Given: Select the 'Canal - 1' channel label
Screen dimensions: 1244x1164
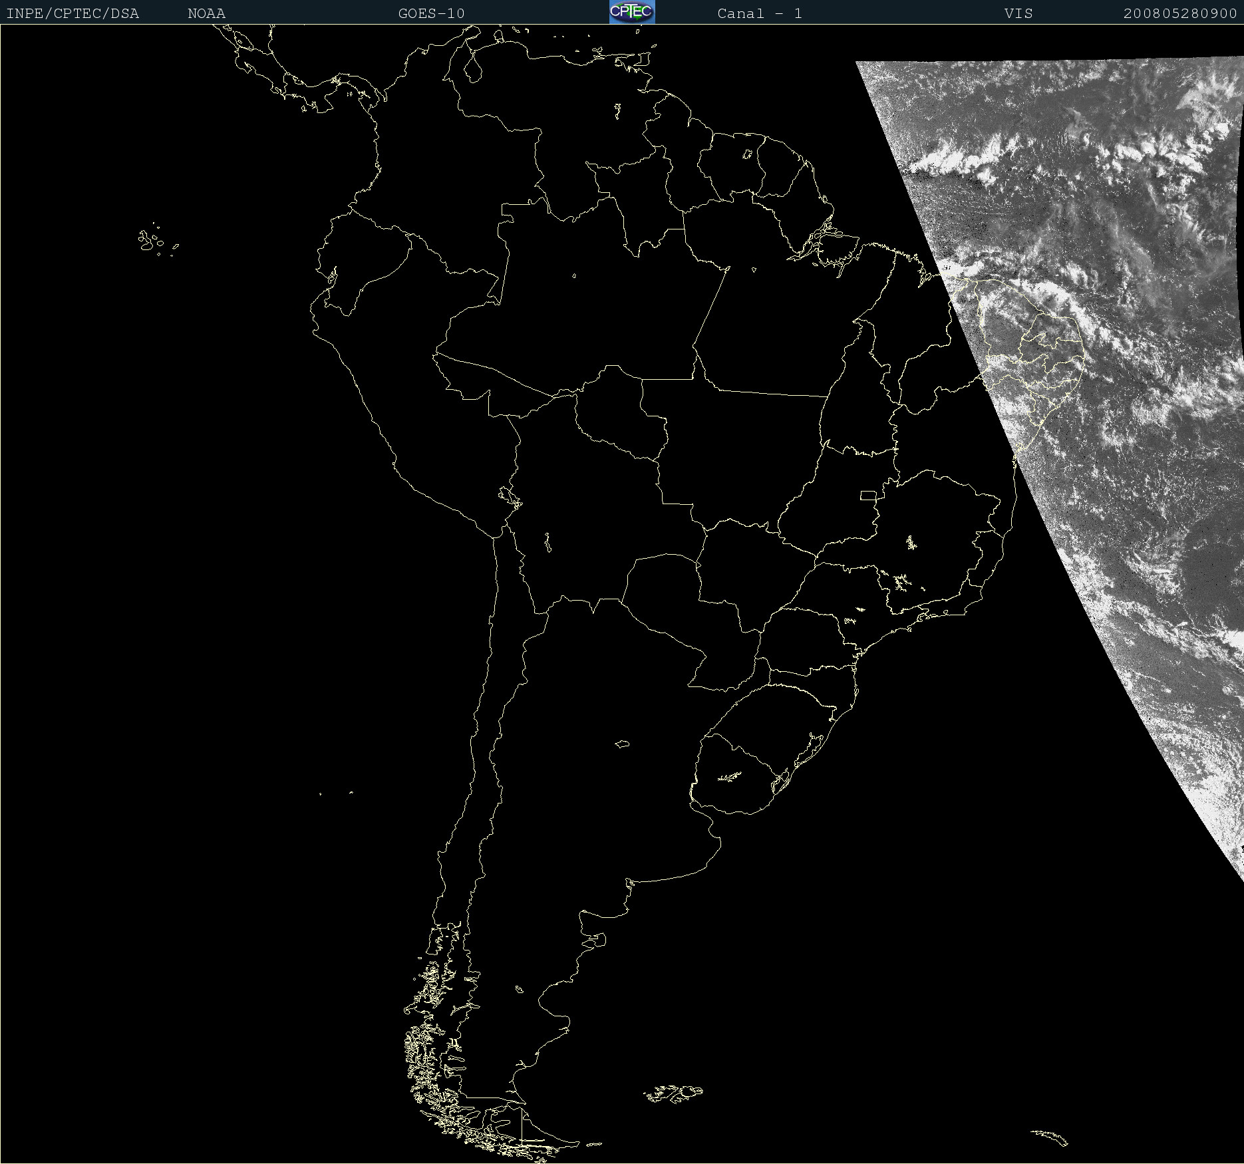Looking at the screenshot, I should [760, 13].
